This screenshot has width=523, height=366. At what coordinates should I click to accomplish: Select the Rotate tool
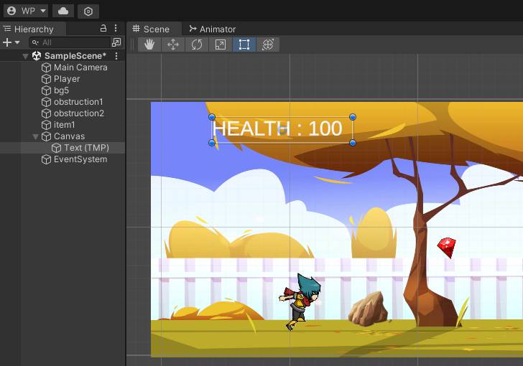(x=197, y=44)
